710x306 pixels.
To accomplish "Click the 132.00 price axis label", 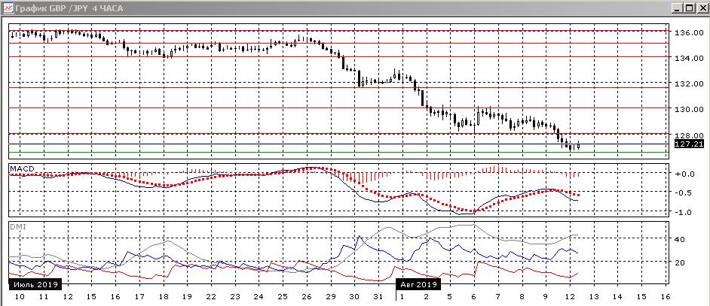I will [687, 84].
